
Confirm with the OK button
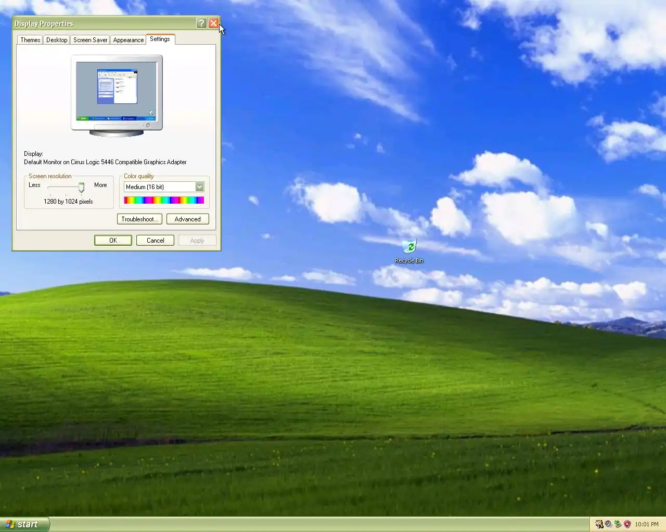[x=113, y=241]
